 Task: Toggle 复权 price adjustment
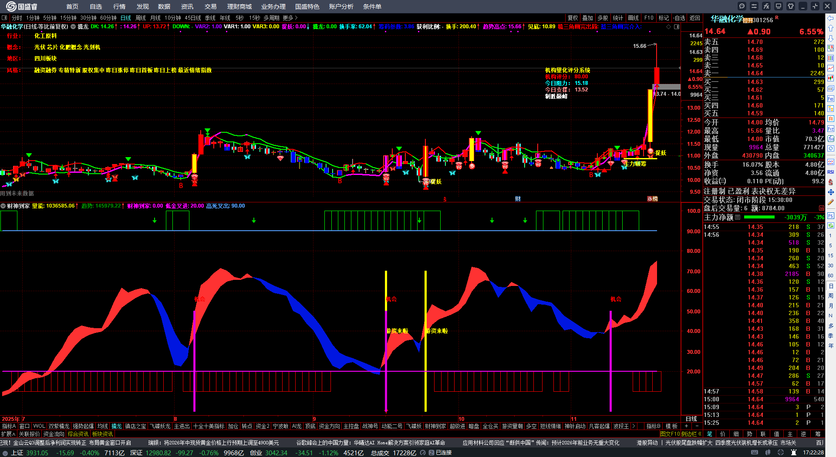[573, 18]
